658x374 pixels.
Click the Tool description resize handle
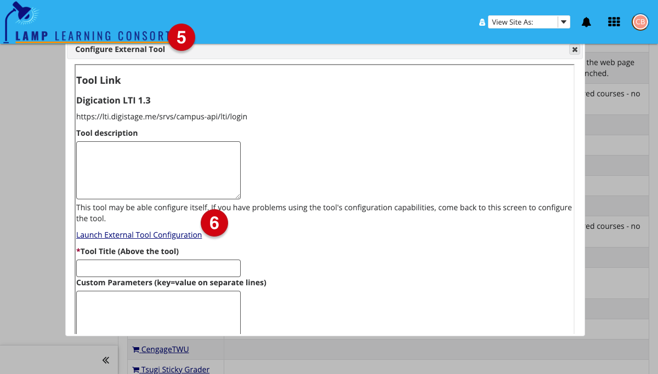pyautogui.click(x=237, y=196)
